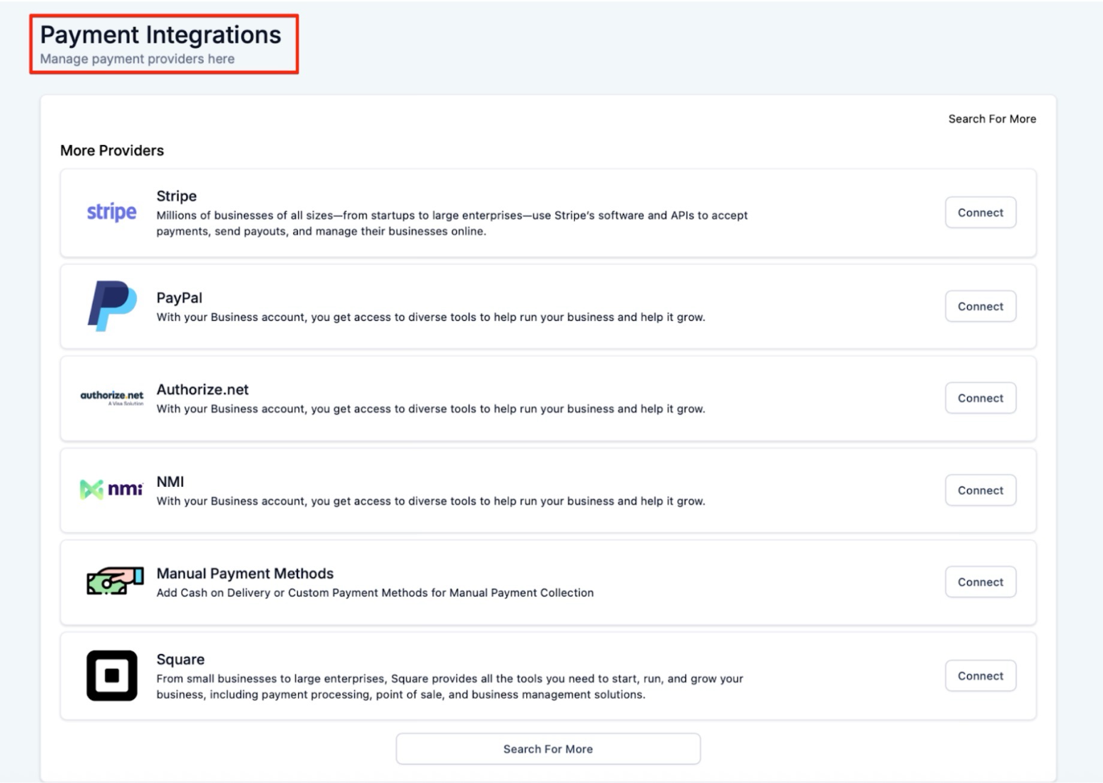This screenshot has width=1103, height=783.
Task: Click the PayPal logo icon
Action: (x=112, y=306)
